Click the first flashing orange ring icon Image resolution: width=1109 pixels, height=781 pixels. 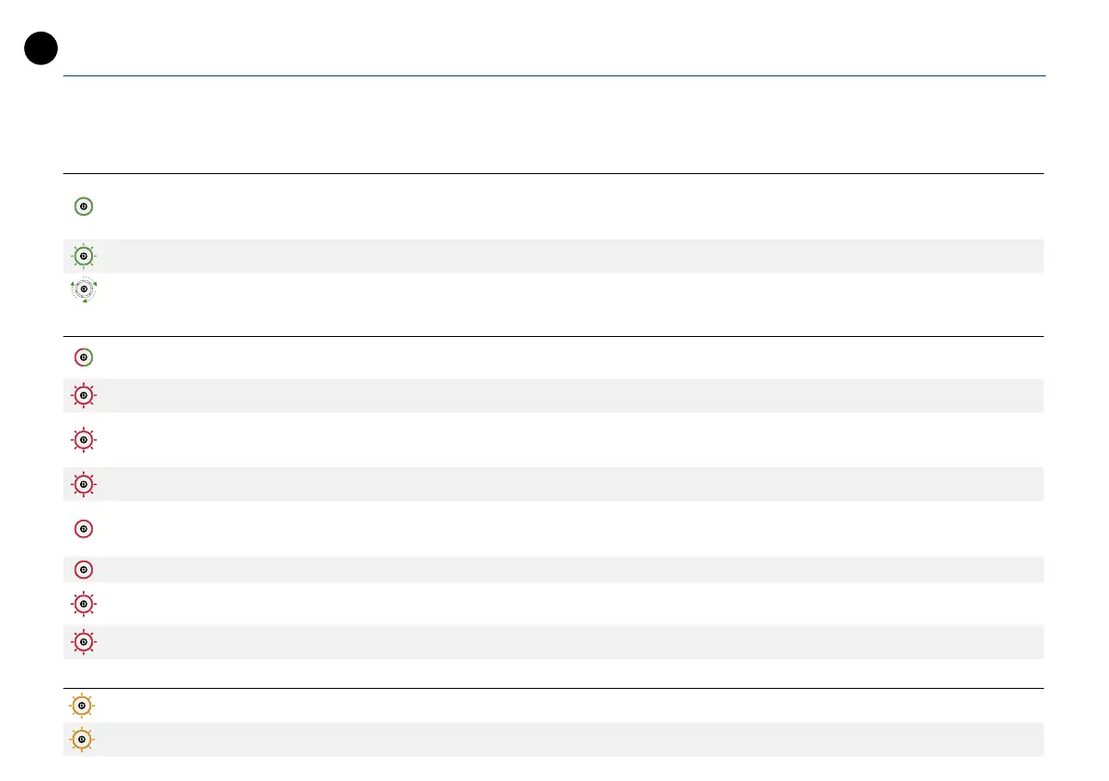point(82,706)
